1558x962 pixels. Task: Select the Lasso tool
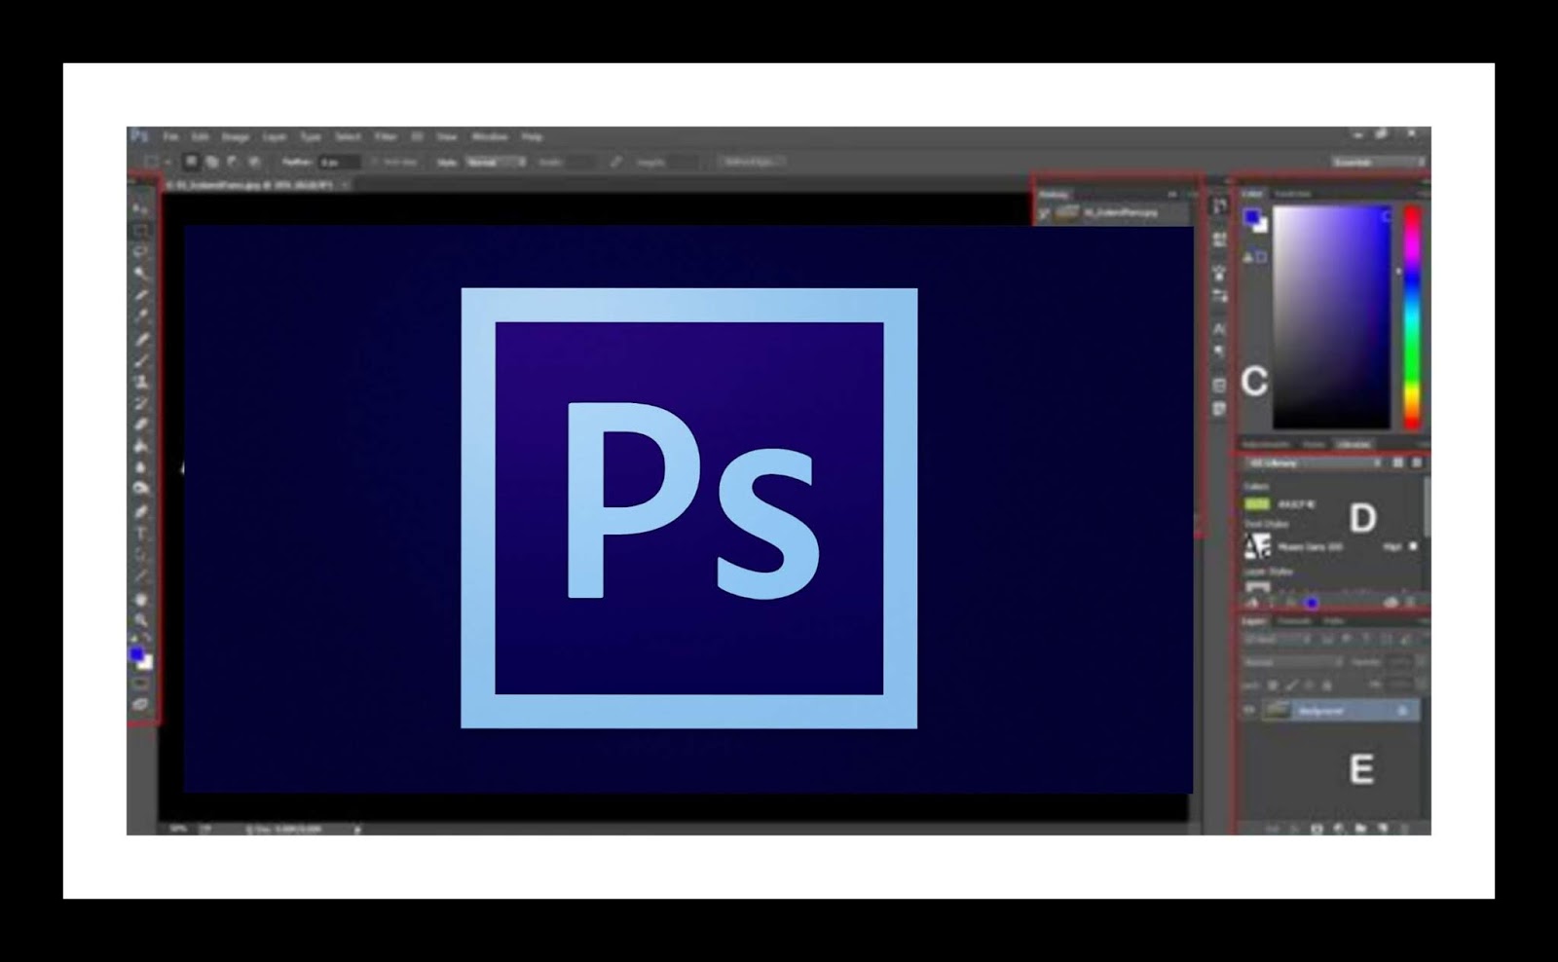[142, 251]
